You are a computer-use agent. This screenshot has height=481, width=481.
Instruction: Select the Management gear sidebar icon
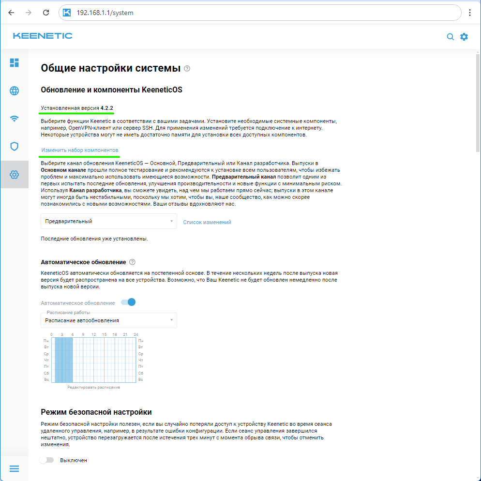coord(15,174)
